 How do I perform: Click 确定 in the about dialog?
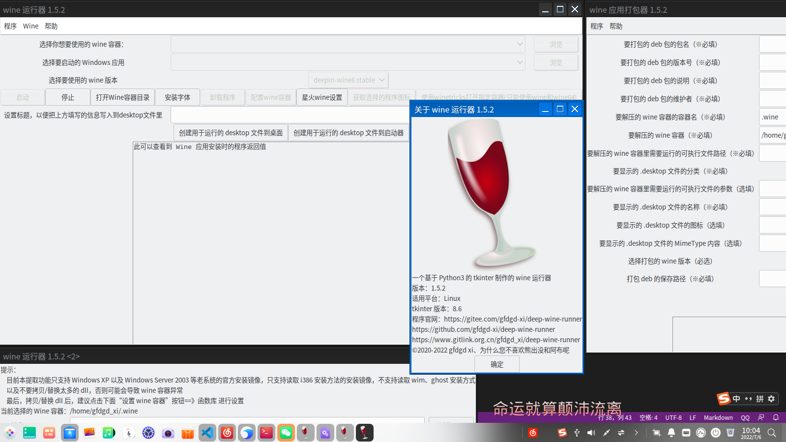point(497,364)
